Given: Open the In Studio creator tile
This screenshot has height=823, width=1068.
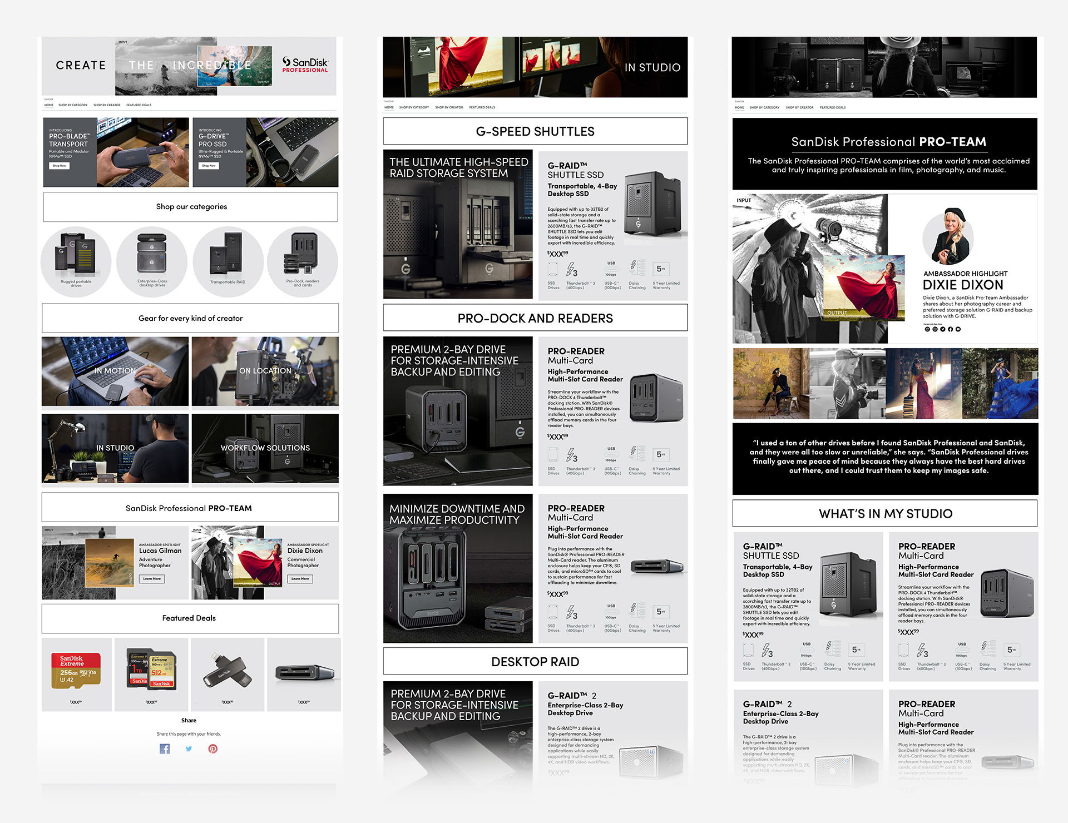Looking at the screenshot, I should 115,448.
